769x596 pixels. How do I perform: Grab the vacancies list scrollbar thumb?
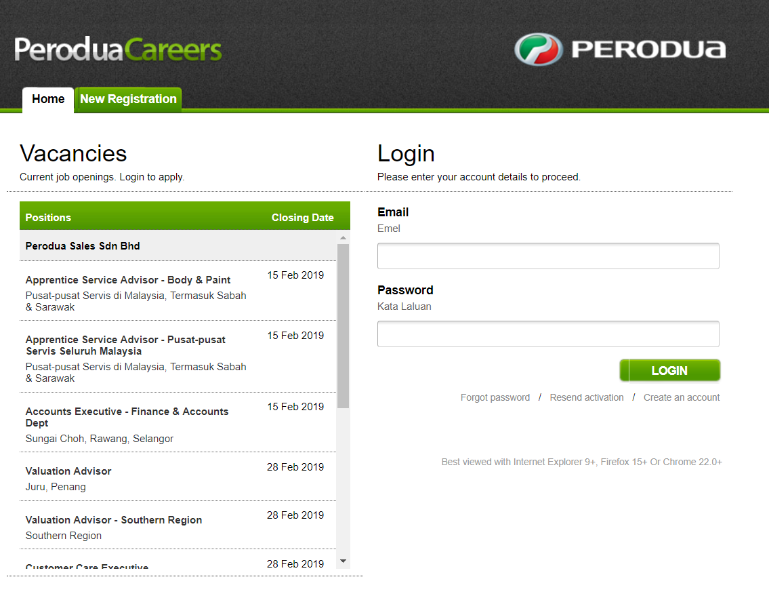coord(343,325)
